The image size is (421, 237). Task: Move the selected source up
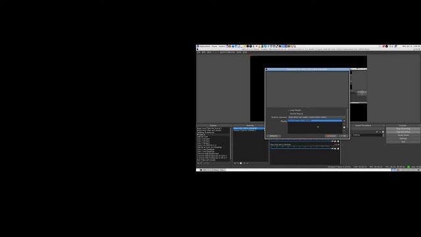tap(244, 163)
